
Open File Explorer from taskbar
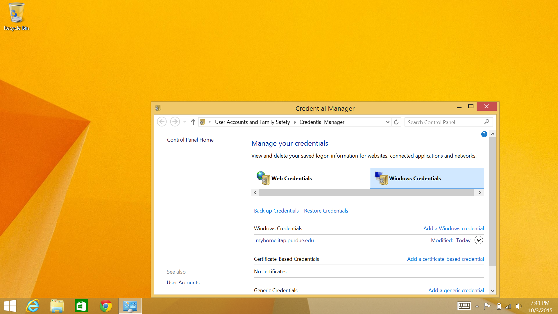(57, 306)
